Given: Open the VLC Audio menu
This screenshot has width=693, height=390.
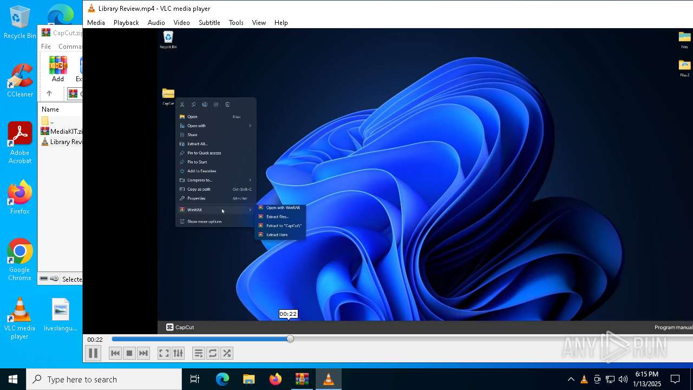Looking at the screenshot, I should coord(156,23).
